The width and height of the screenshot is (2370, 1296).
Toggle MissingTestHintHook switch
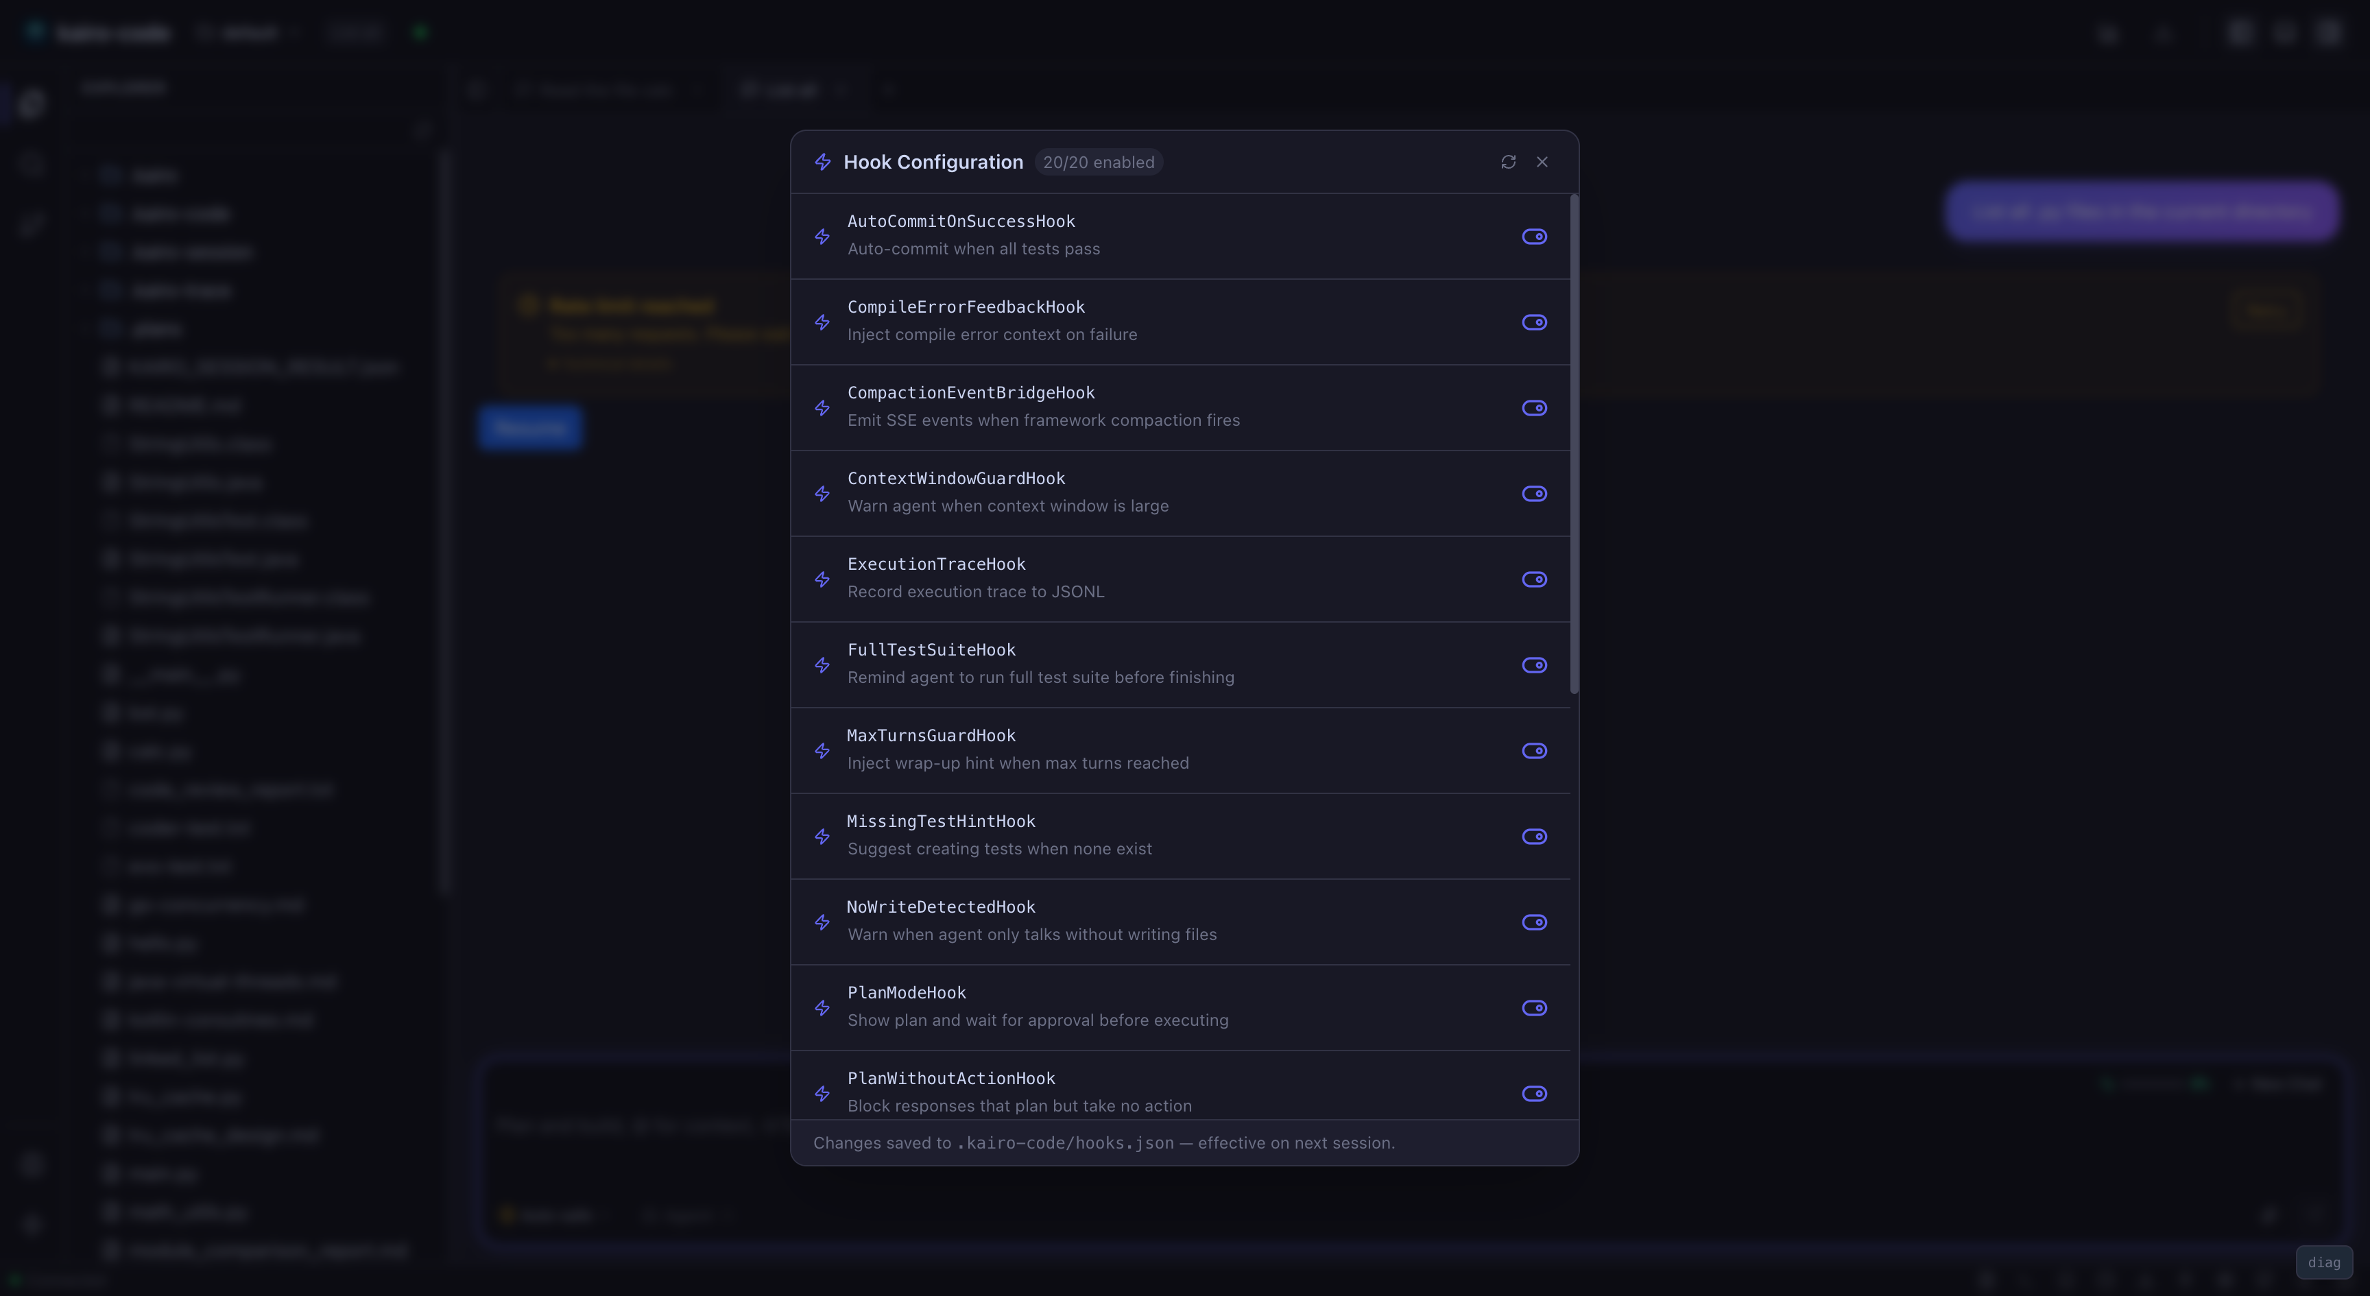(1533, 836)
